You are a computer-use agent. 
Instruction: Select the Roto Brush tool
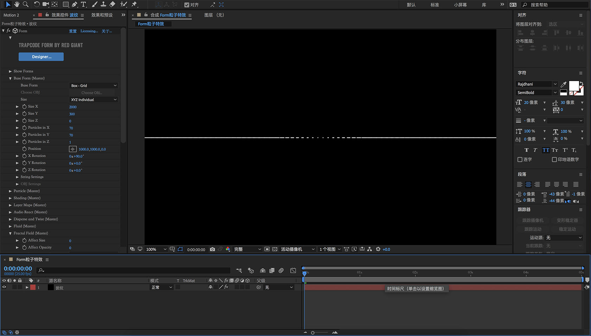click(123, 5)
